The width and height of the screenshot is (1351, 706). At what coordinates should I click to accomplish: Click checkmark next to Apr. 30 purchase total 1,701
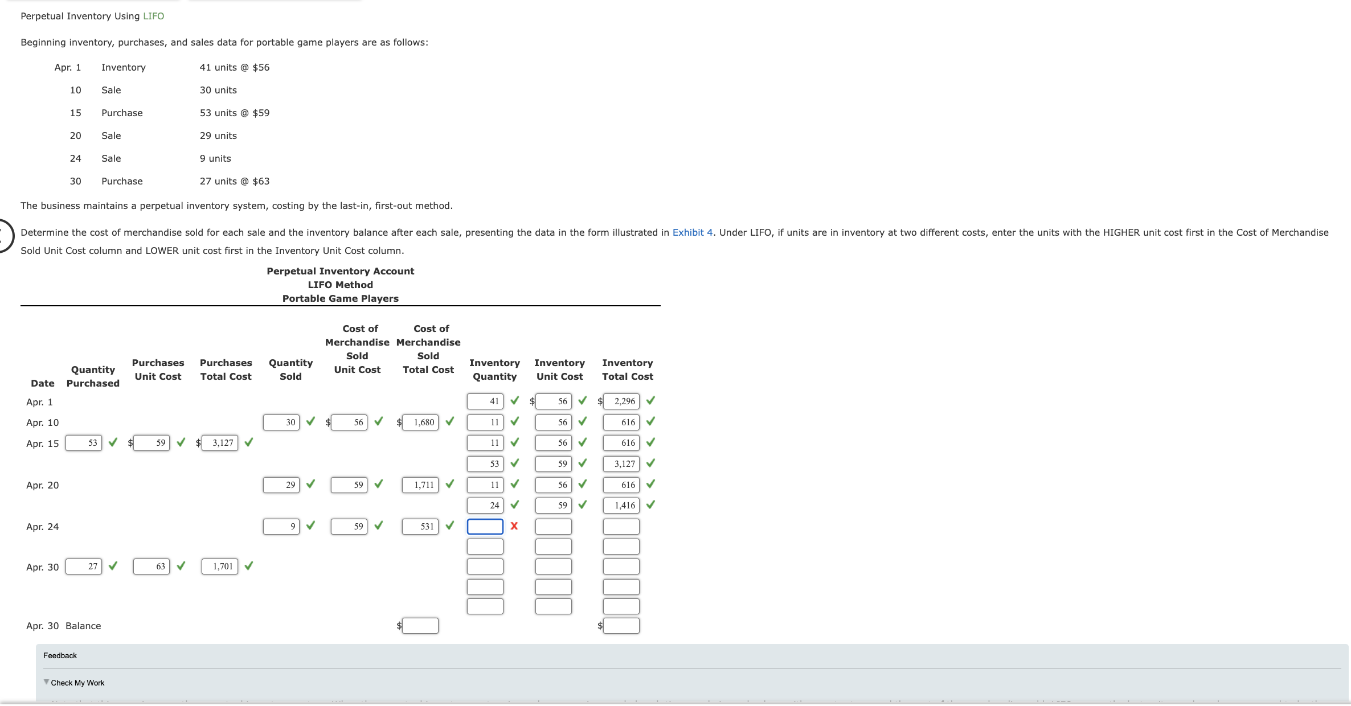(248, 567)
